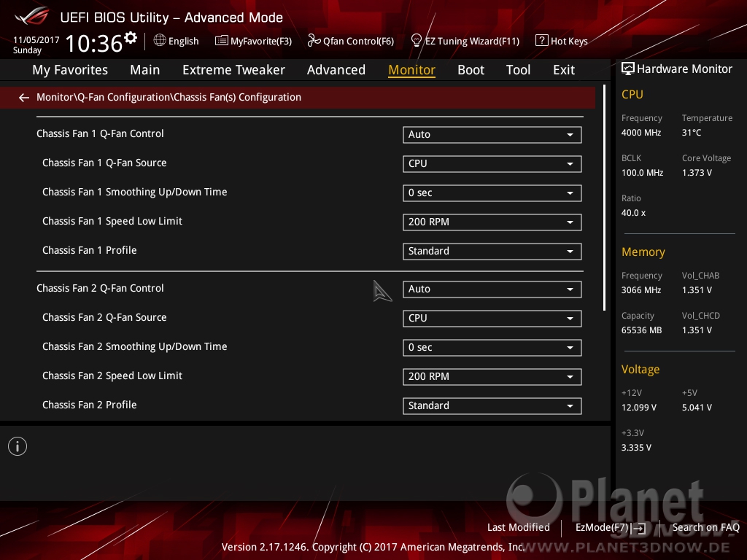This screenshot has width=747, height=560.
Task: Click the back arrow in breadcrumb
Action: tap(24, 98)
